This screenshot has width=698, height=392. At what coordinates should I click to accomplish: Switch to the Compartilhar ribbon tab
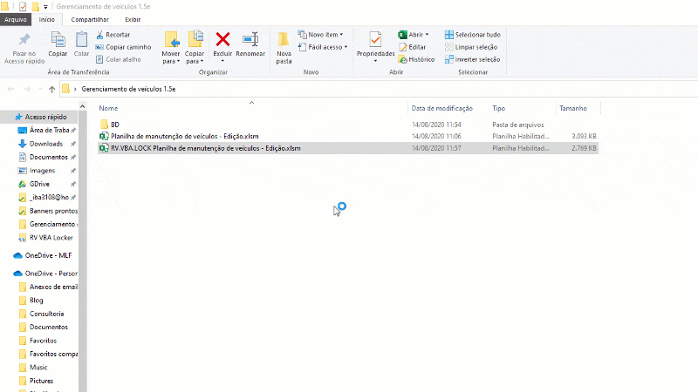pyautogui.click(x=90, y=19)
